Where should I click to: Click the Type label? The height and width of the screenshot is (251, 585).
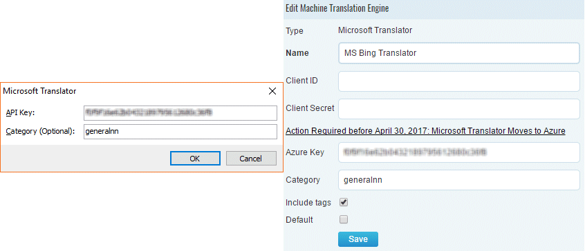click(294, 31)
